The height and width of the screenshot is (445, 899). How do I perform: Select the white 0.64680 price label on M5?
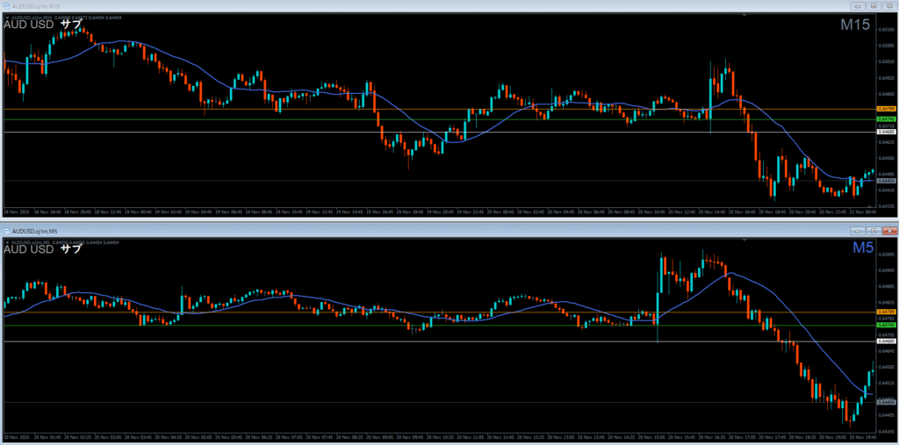[886, 341]
